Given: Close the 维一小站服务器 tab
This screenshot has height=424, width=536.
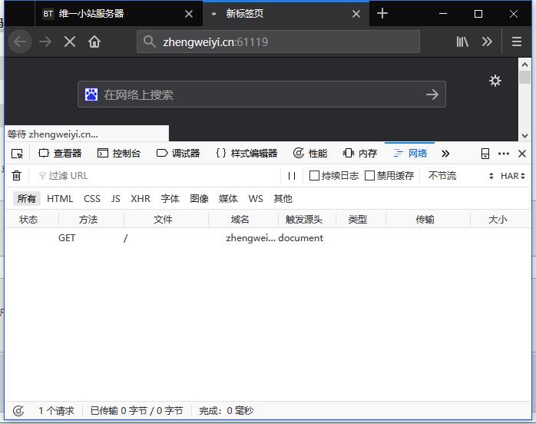Looking at the screenshot, I should 189,14.
